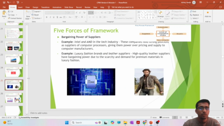Toggle Italic formatting

pos(50,17)
